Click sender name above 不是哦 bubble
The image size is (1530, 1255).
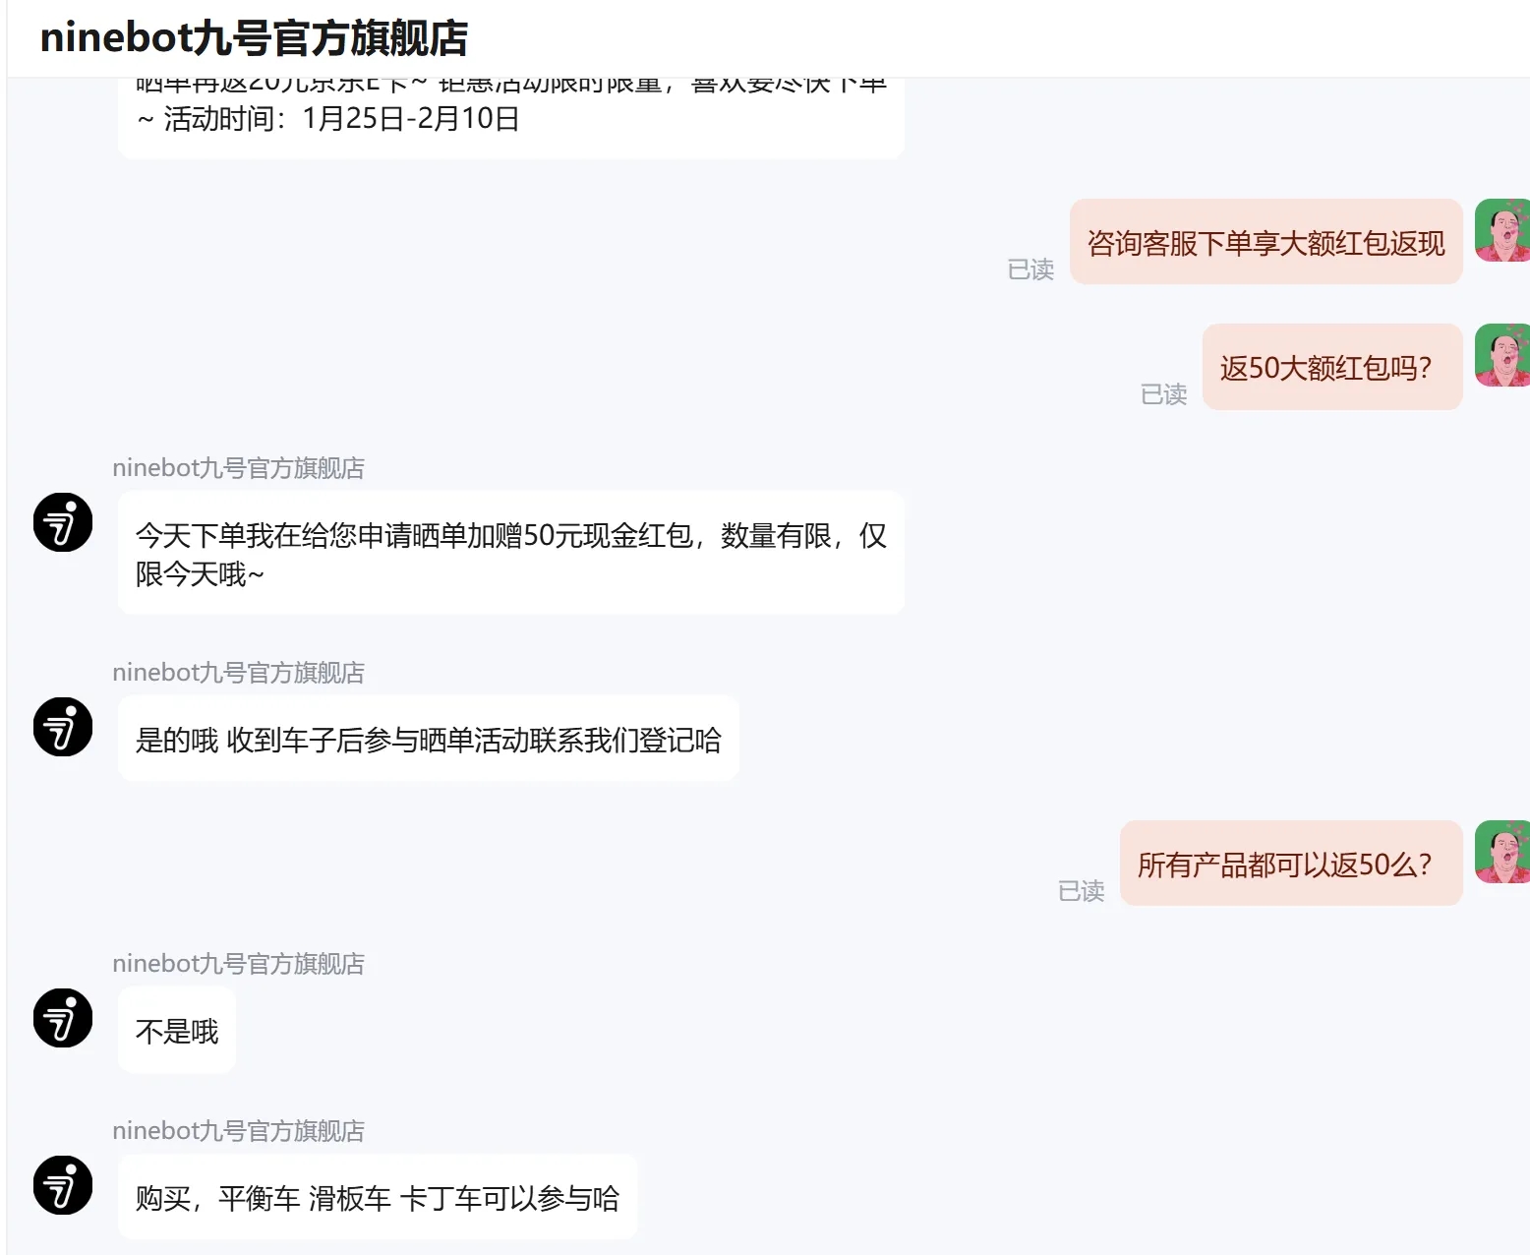click(x=238, y=963)
